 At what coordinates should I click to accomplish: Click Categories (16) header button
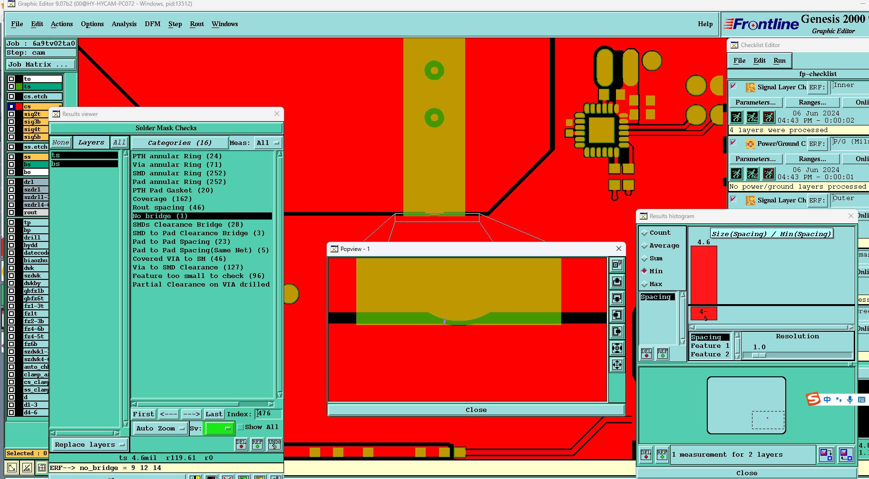coord(180,143)
